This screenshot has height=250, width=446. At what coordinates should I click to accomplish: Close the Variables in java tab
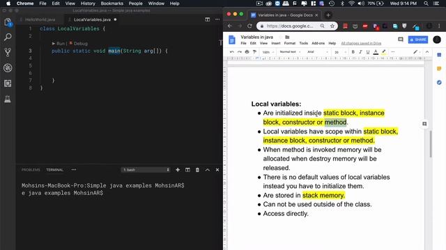tap(316, 15)
